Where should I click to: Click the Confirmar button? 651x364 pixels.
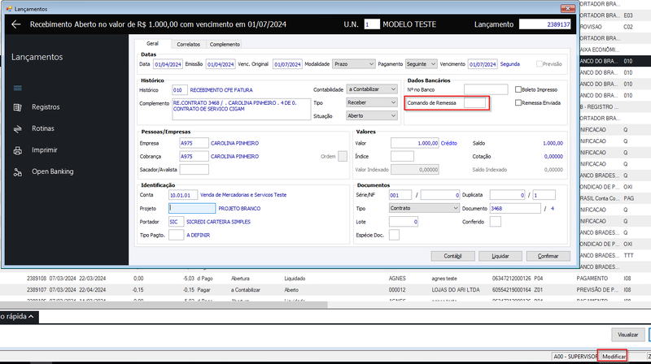pos(548,256)
